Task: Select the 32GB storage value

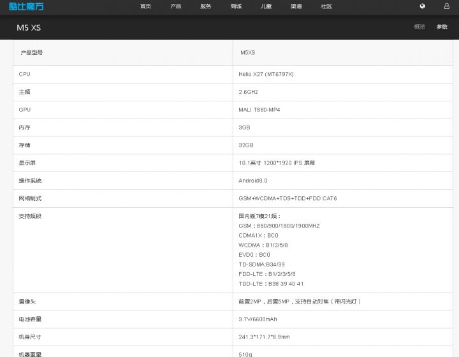Action: coord(246,145)
